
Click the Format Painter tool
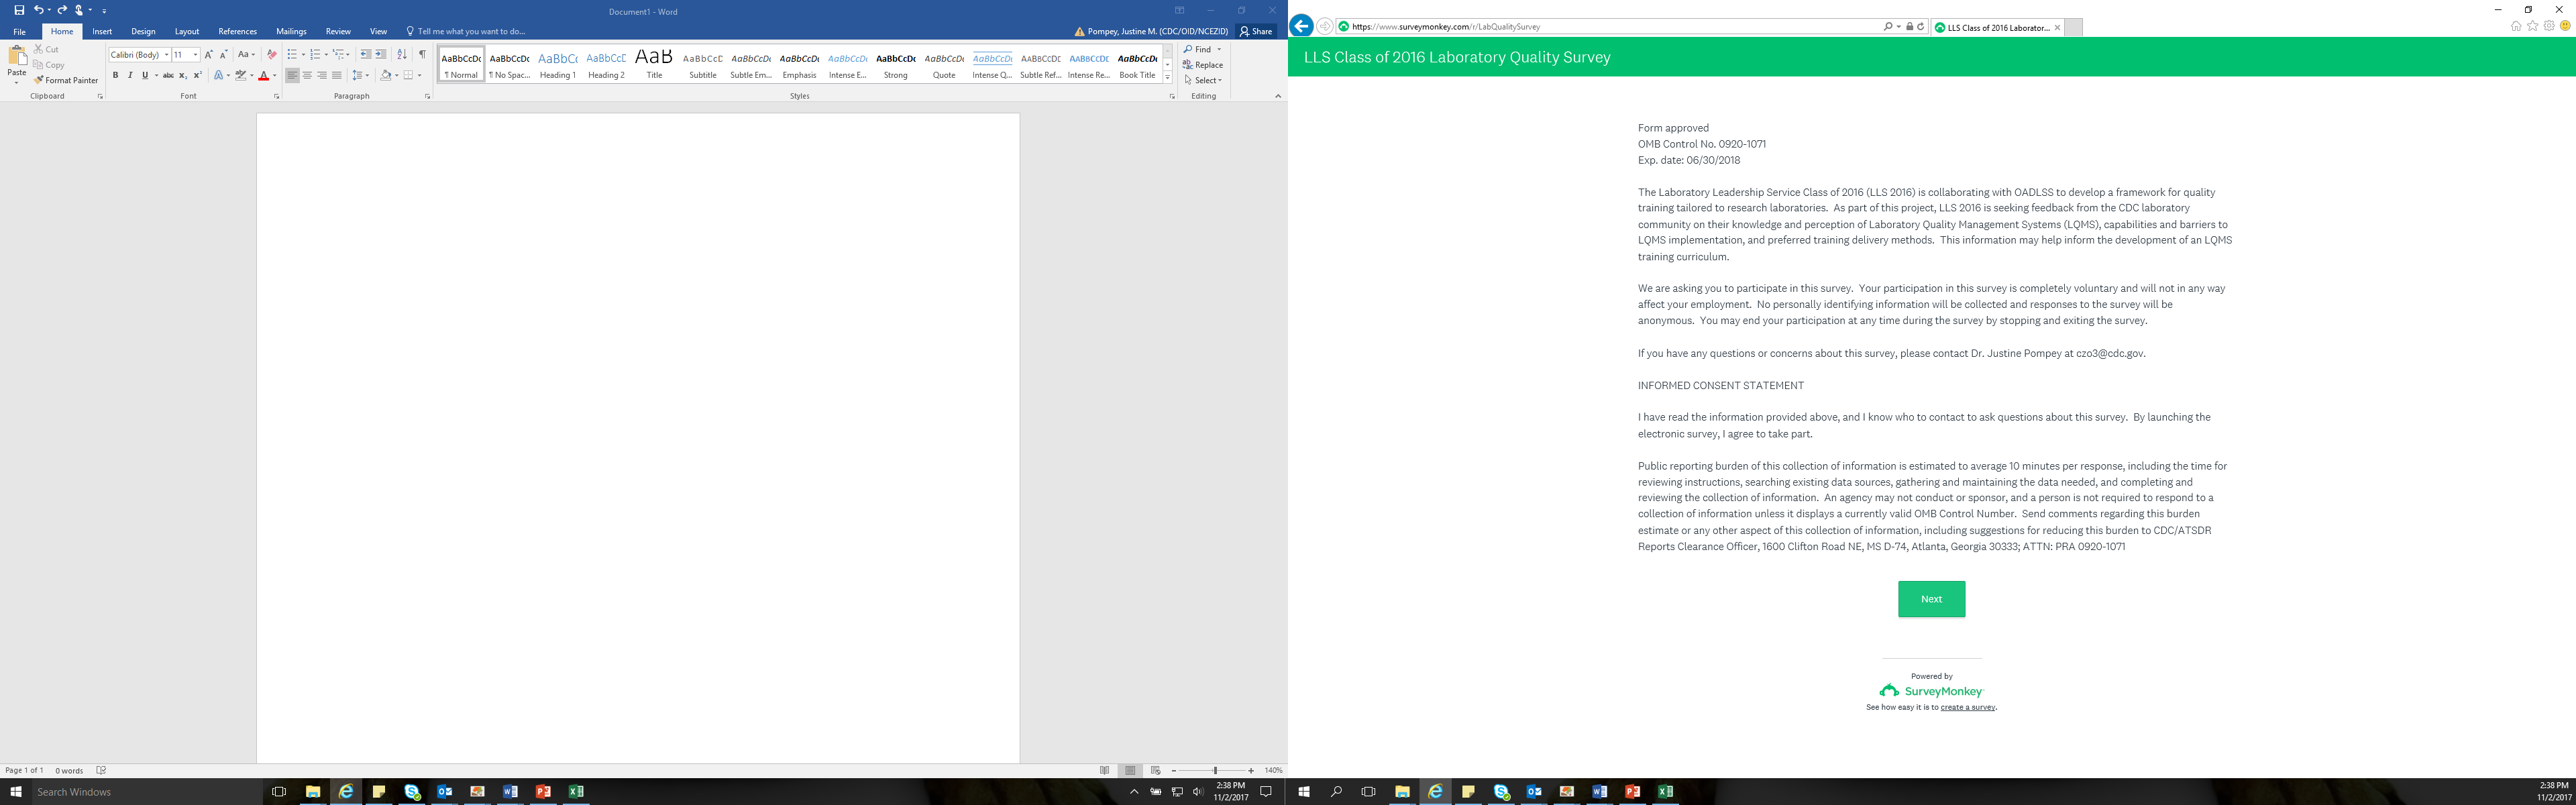tap(66, 80)
